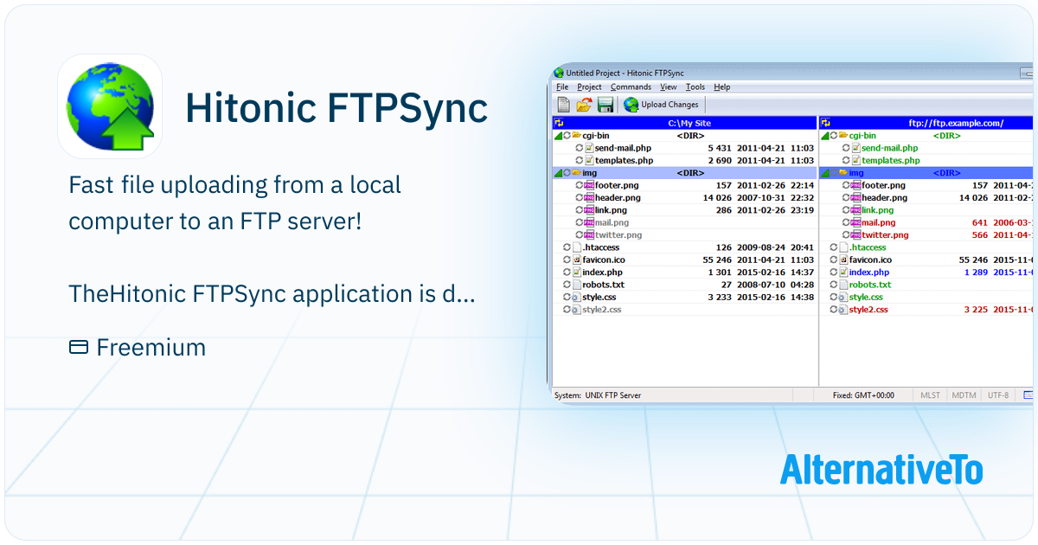Click sync icon beside local favicon.ico
Viewport: 1038px width, 545px height.
click(567, 260)
